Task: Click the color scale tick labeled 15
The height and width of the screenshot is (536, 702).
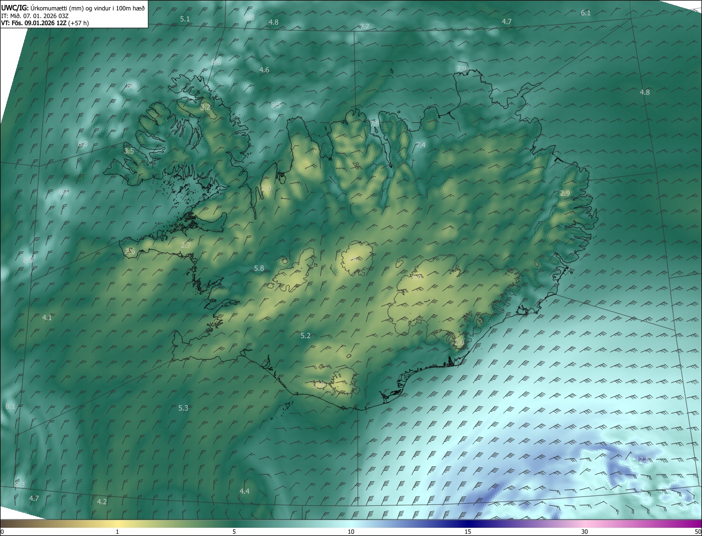Action: tap(468, 532)
